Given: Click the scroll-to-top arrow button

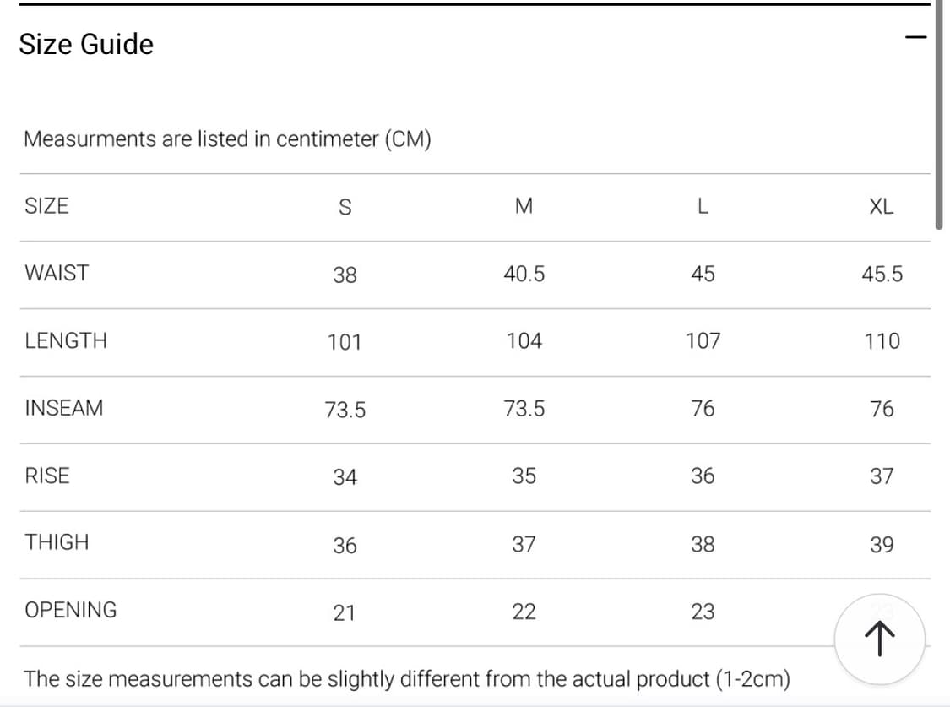Looking at the screenshot, I should [880, 639].
